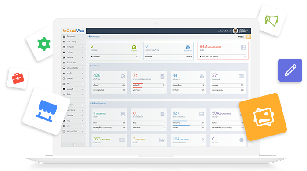Click the orange image gallery floating icon
The image size is (307, 171).
tap(263, 117)
